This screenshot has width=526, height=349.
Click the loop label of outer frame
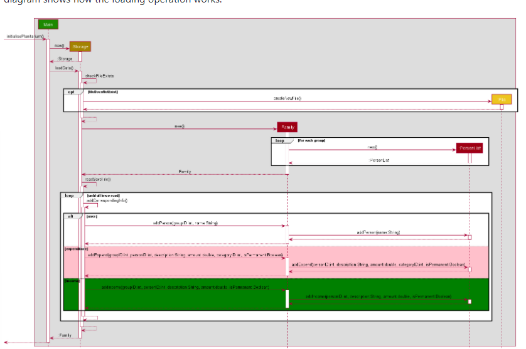[x=69, y=195]
